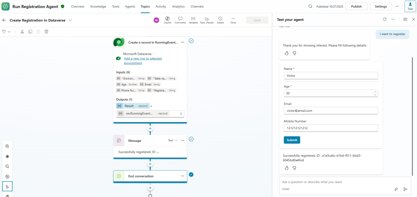Viewport: 417px width, 197px height.
Task: Refresh the test conversation
Action: [x=384, y=19]
